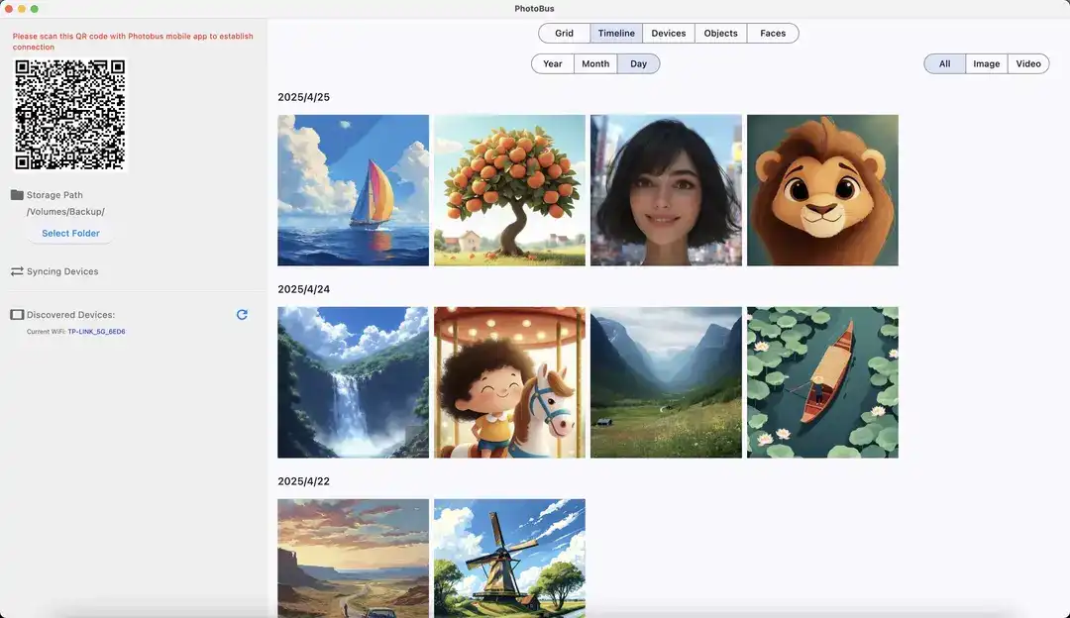The width and height of the screenshot is (1070, 618).
Task: Click the Syncing Devices arrows icon
Action: coord(17,271)
